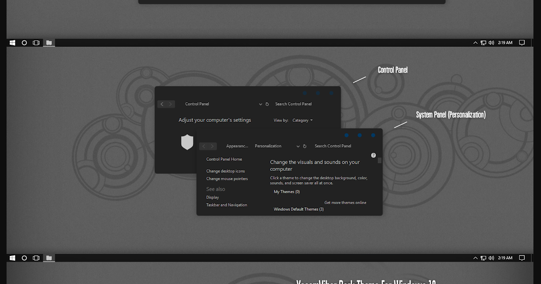Screen dimensions: 541x284
Task: Open Task View on taskbar above Control Panel
Action: [x=36, y=43]
